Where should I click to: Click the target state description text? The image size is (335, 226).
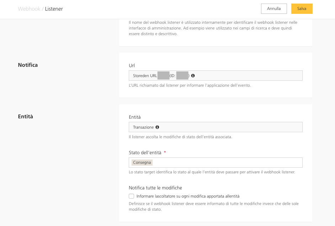click(x=212, y=172)
